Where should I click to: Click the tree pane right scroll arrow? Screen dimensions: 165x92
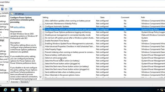coord(7,82)
